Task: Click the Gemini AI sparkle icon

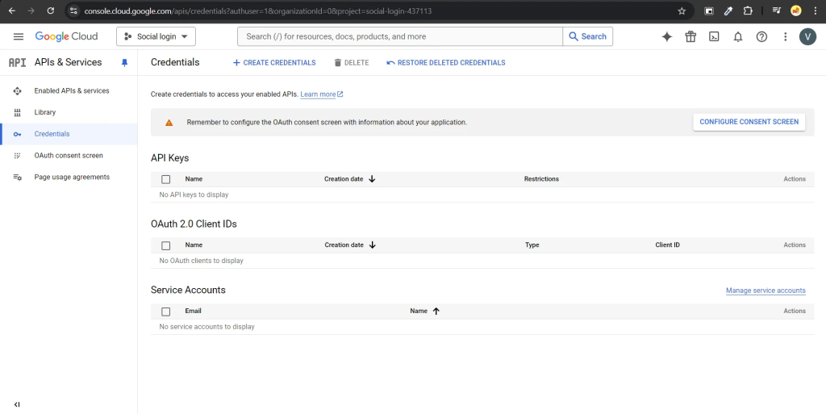Action: [x=666, y=36]
